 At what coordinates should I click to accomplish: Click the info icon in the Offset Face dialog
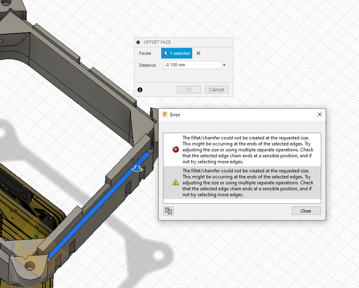click(140, 90)
